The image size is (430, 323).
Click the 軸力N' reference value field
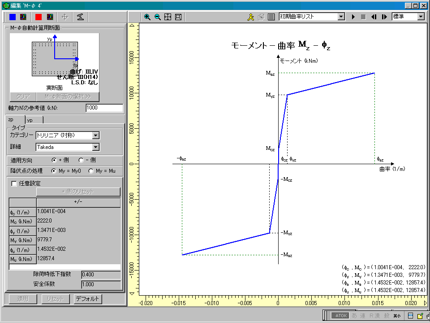104,108
